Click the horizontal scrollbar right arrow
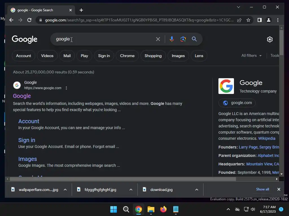The width and height of the screenshot is (289, 216). pos(277,179)
